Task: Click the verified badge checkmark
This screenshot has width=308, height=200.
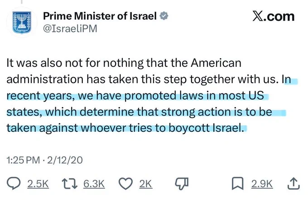Action: pyautogui.click(x=164, y=16)
